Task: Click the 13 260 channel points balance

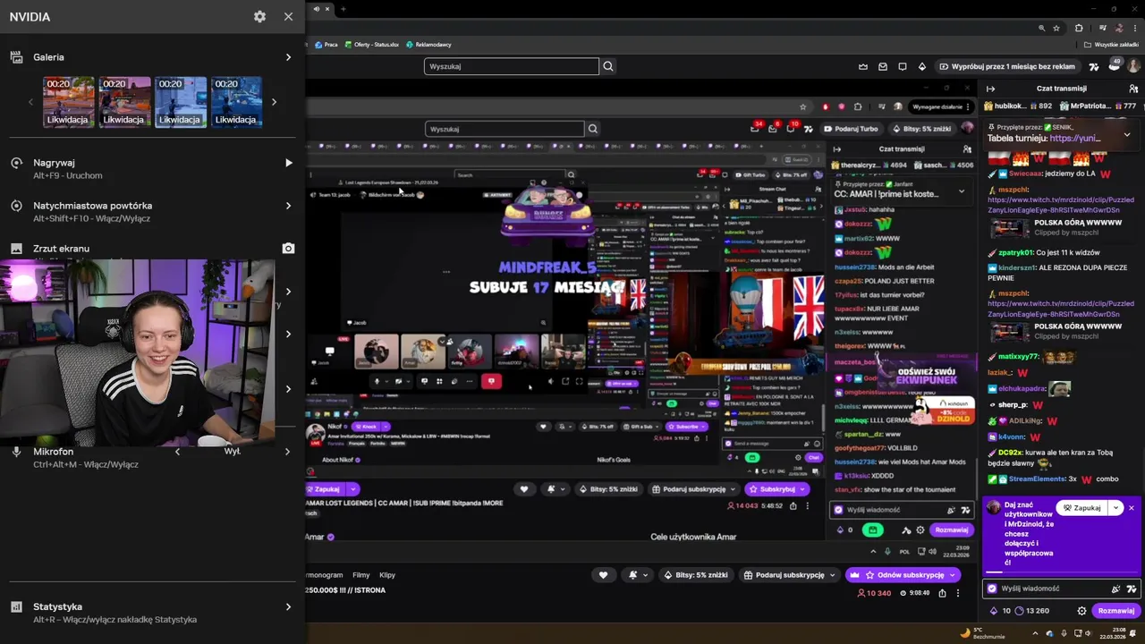Action: tap(1031, 611)
